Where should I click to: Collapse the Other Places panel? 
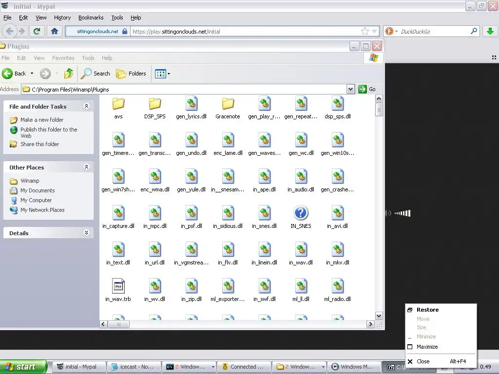[86, 167]
